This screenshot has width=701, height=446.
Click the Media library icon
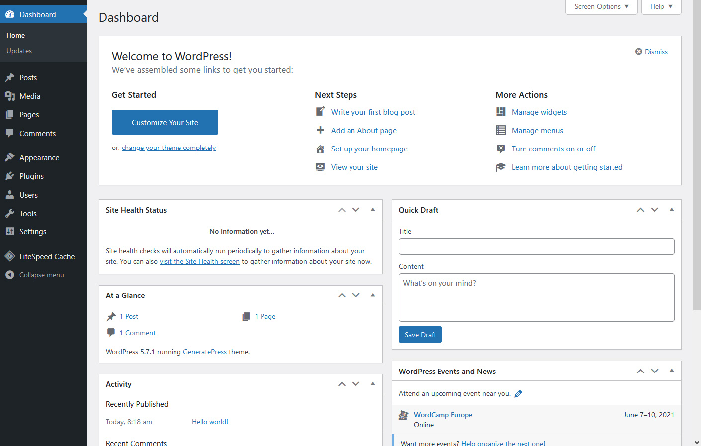pyautogui.click(x=10, y=96)
